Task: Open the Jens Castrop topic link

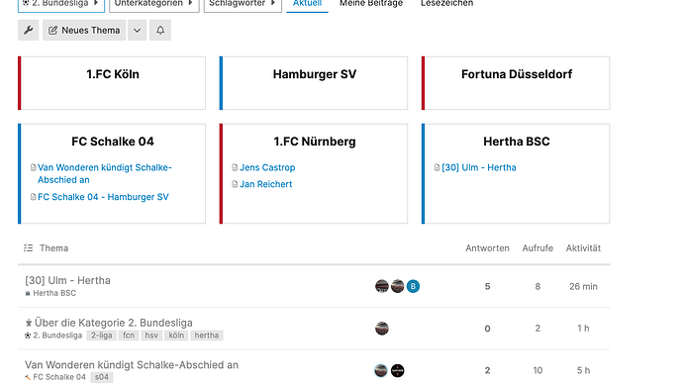Action: tap(267, 167)
